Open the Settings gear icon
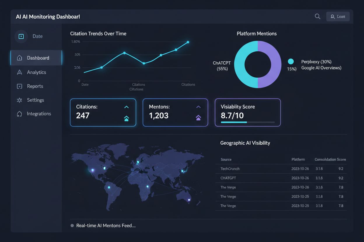The width and height of the screenshot is (364, 242). 20,100
